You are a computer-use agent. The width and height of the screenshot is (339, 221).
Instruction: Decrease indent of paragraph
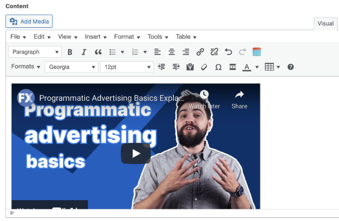pos(162,67)
